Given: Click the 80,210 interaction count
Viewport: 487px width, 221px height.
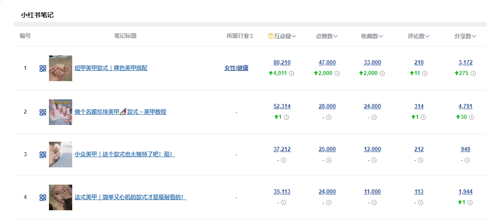Looking at the screenshot, I should (282, 62).
